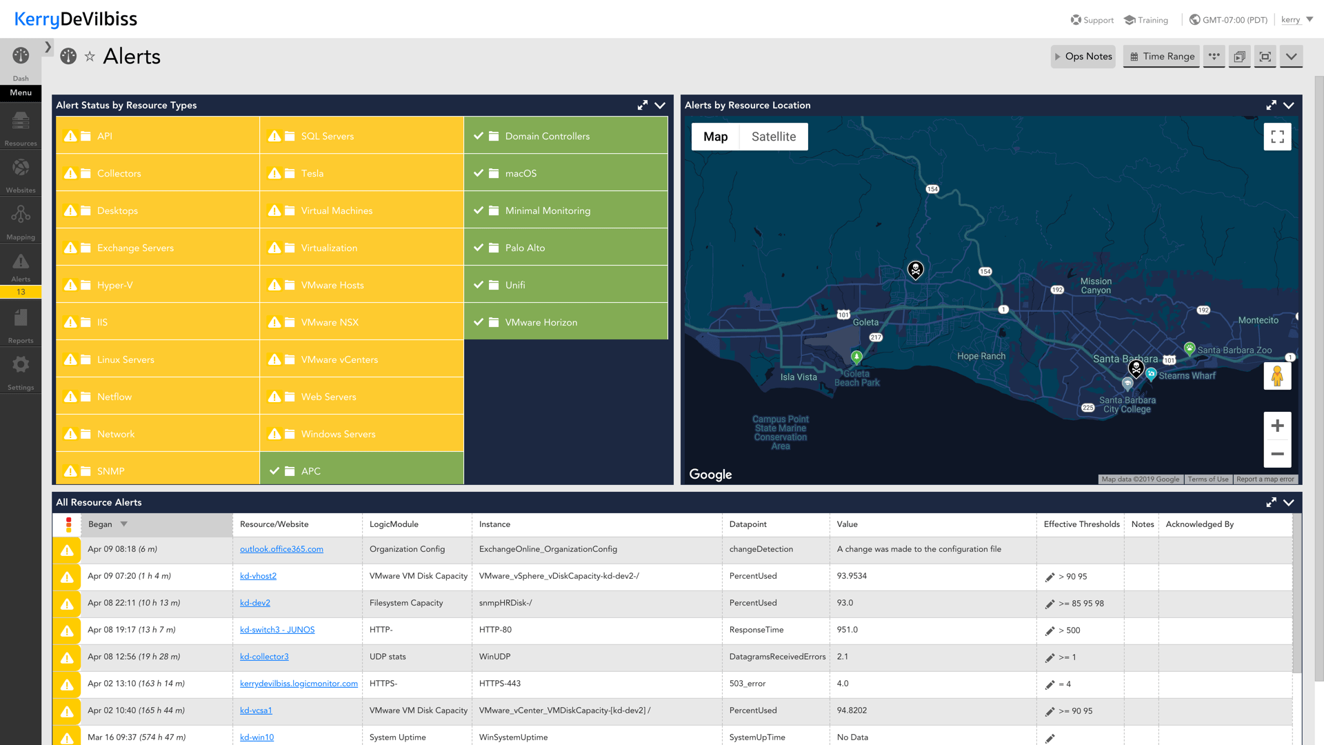1324x745 pixels.
Task: Select the APC tile
Action: pyautogui.click(x=361, y=470)
